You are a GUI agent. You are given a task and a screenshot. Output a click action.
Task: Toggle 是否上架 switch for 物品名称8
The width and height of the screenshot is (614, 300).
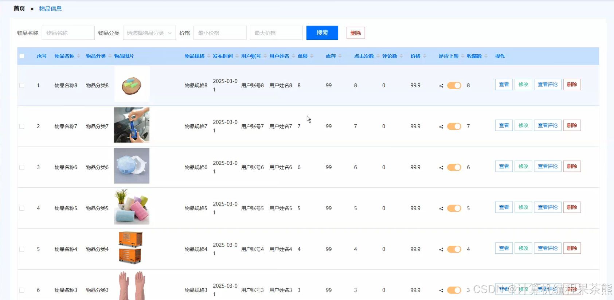[454, 85]
